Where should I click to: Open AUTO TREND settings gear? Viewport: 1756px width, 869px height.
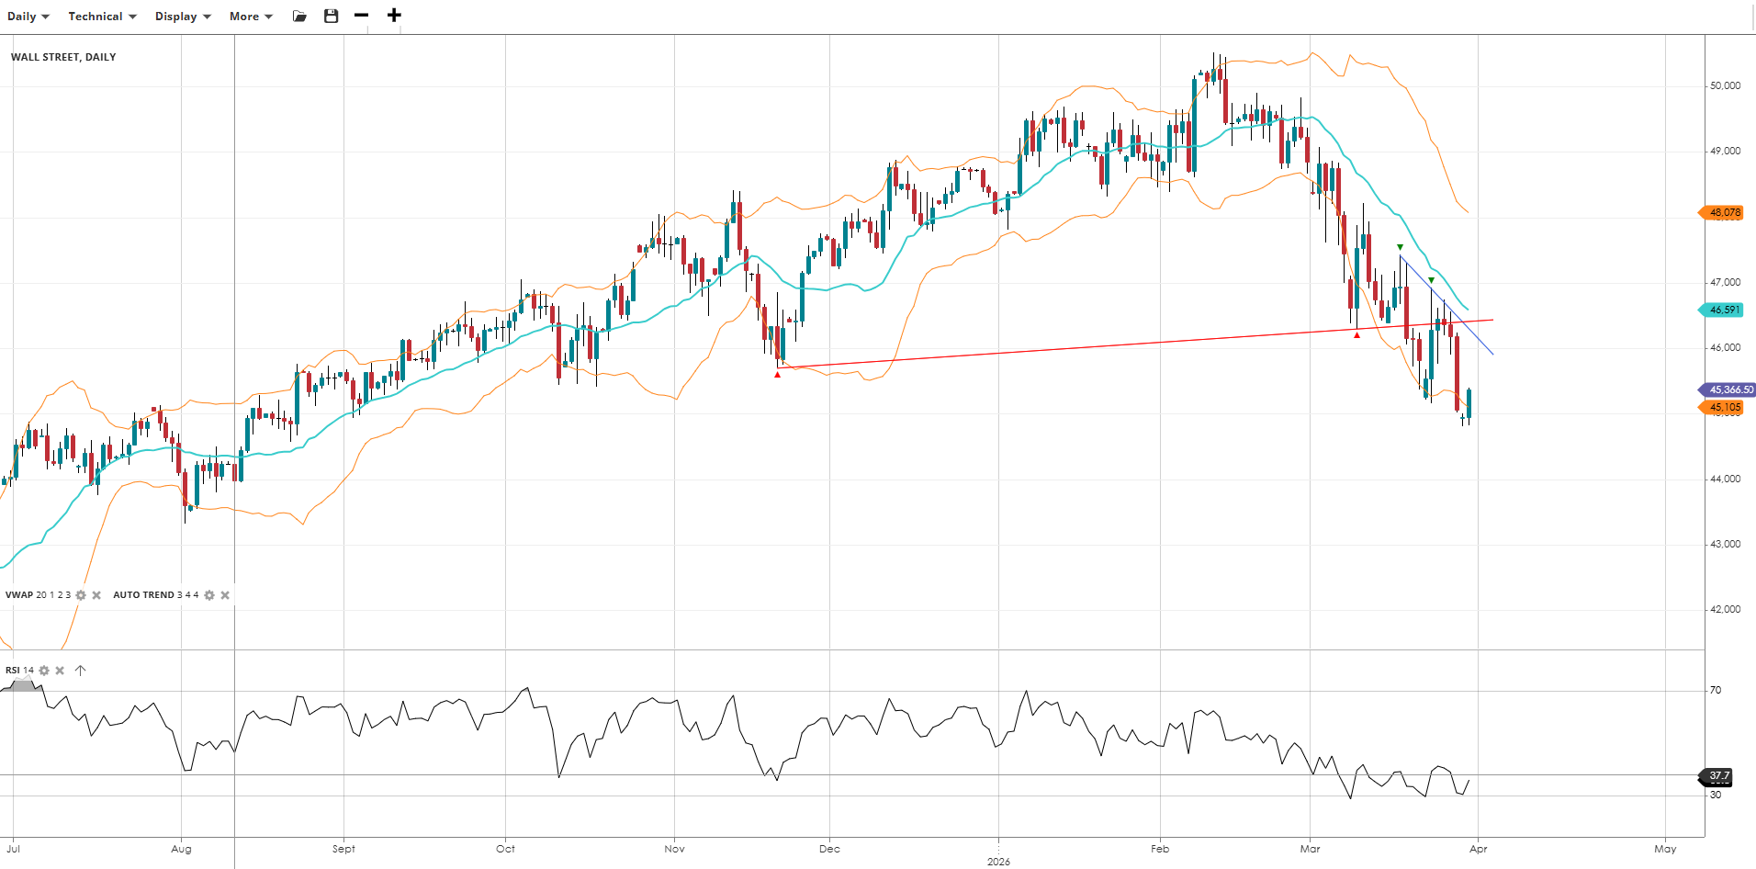pos(209,595)
